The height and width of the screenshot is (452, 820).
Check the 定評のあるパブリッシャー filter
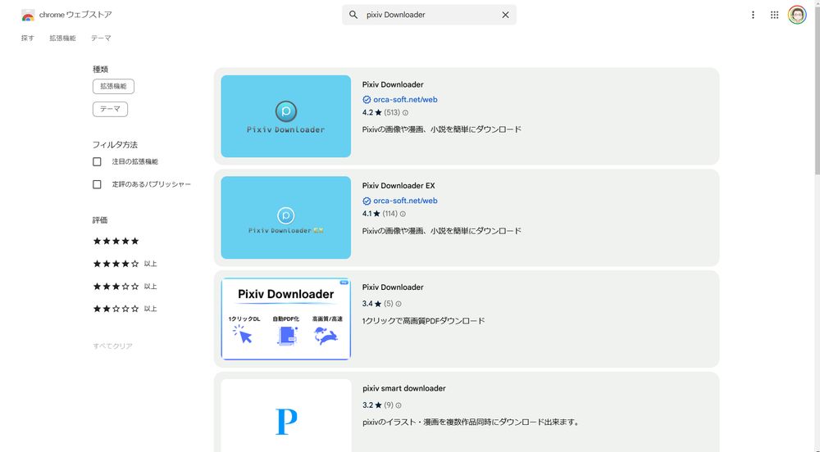point(97,184)
